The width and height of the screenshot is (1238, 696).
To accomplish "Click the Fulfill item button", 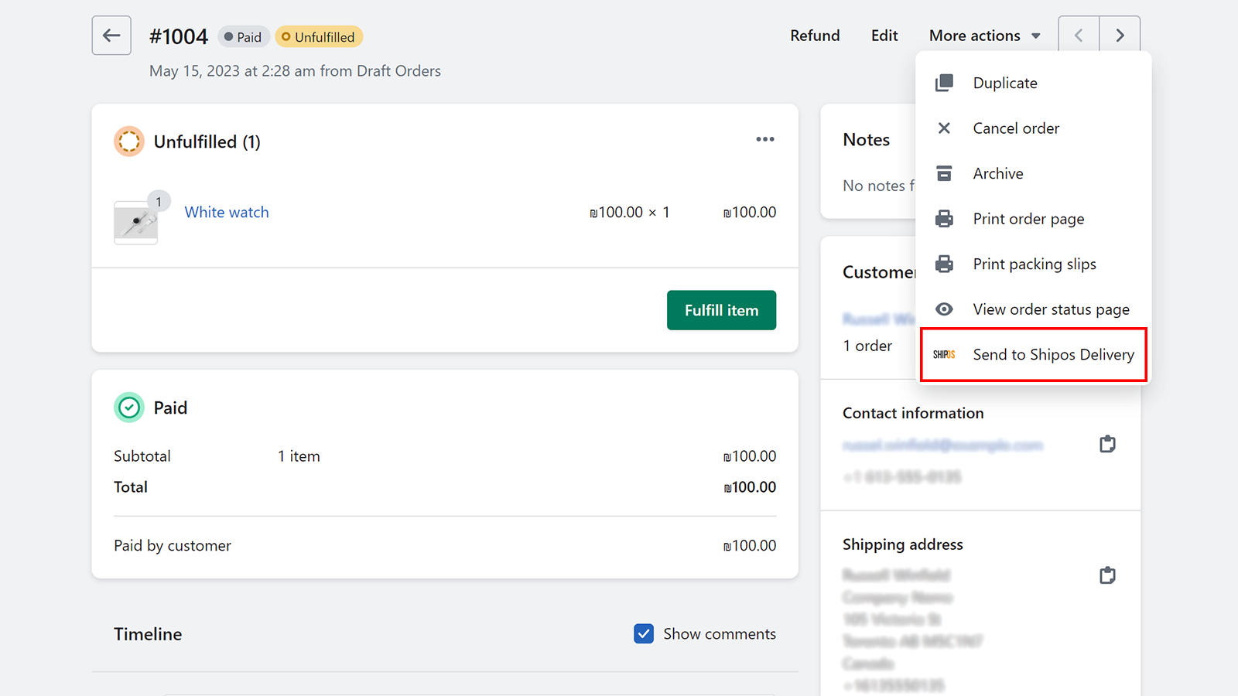I will coord(721,310).
